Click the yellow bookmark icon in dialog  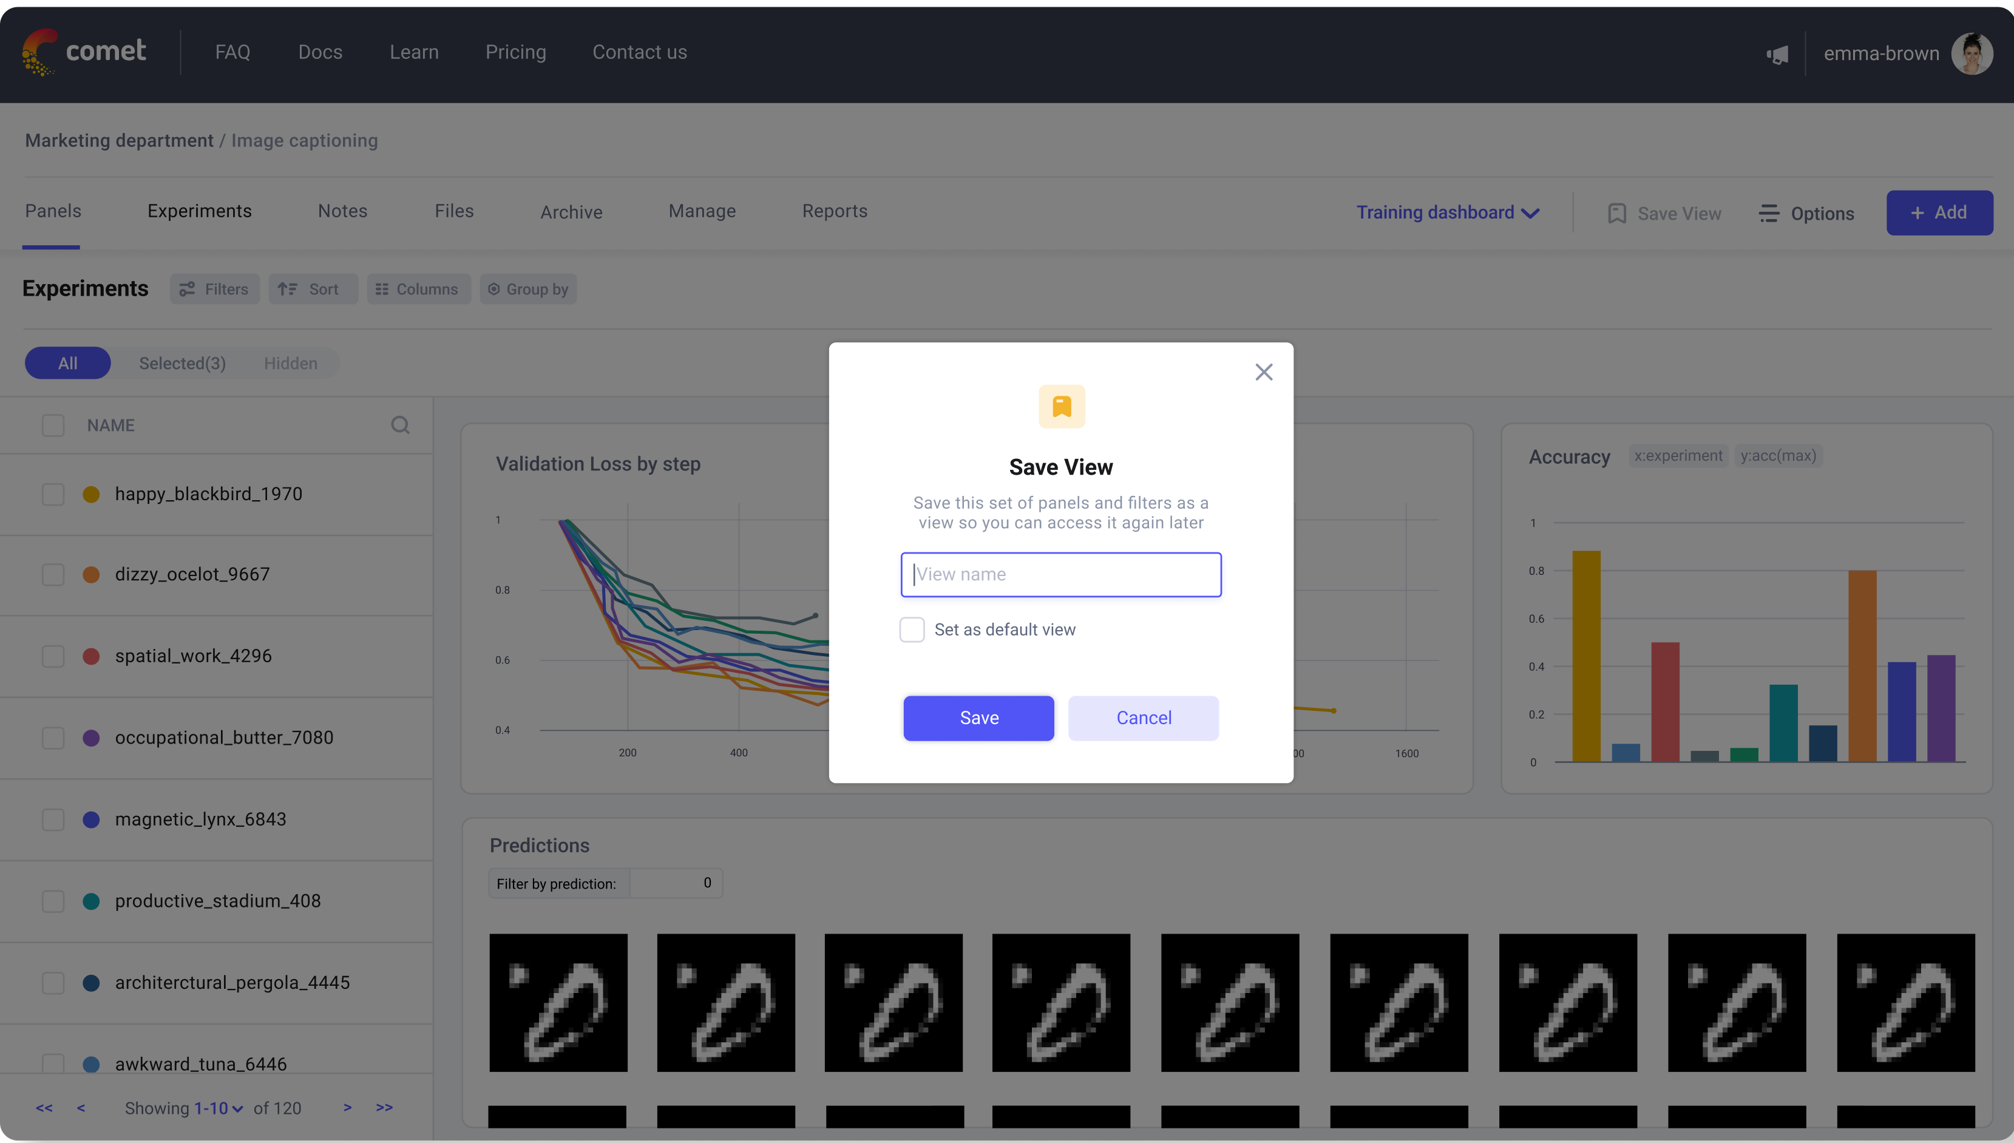(1061, 406)
